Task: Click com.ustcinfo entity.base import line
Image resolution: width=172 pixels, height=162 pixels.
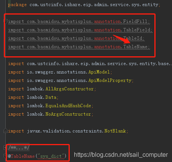Action: click(90, 64)
